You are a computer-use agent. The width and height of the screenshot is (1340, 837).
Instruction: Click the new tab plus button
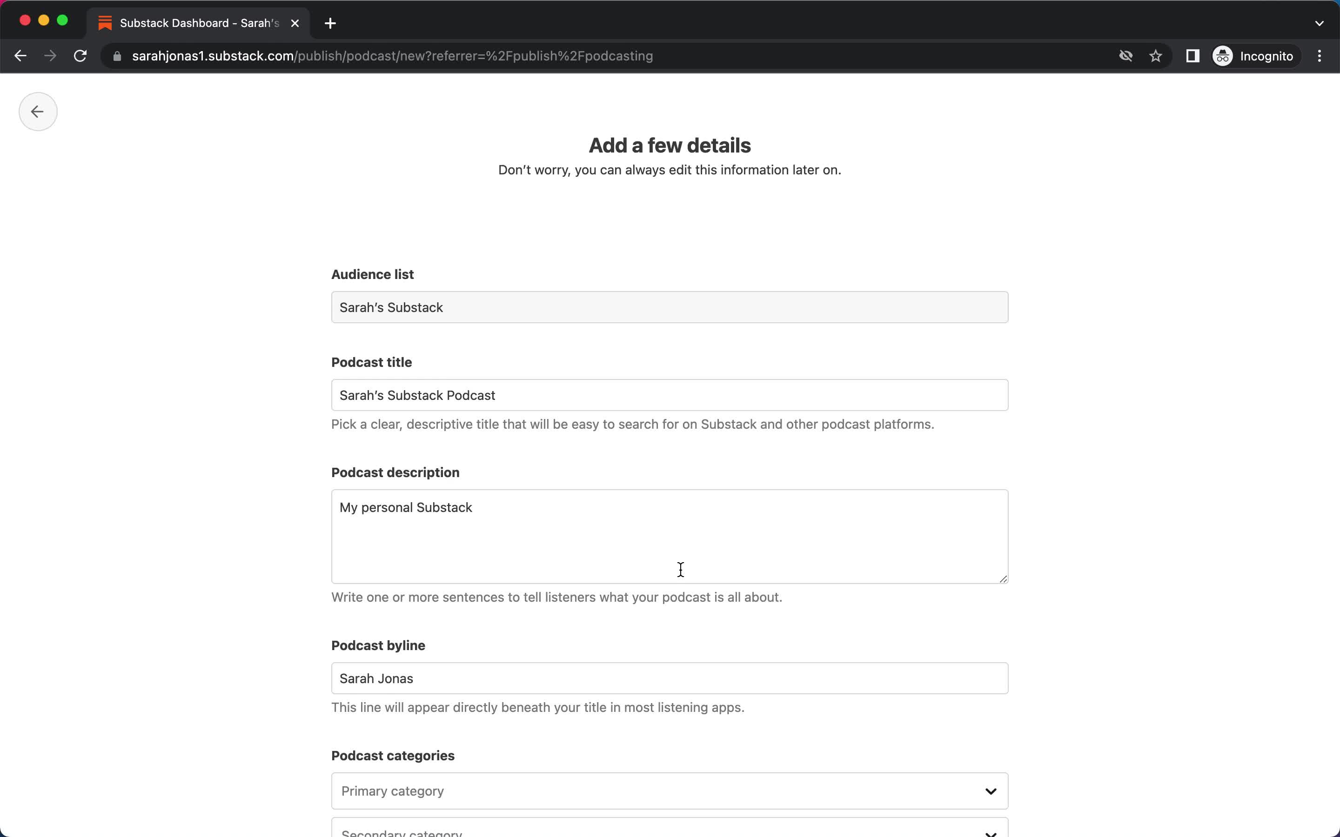pos(331,22)
